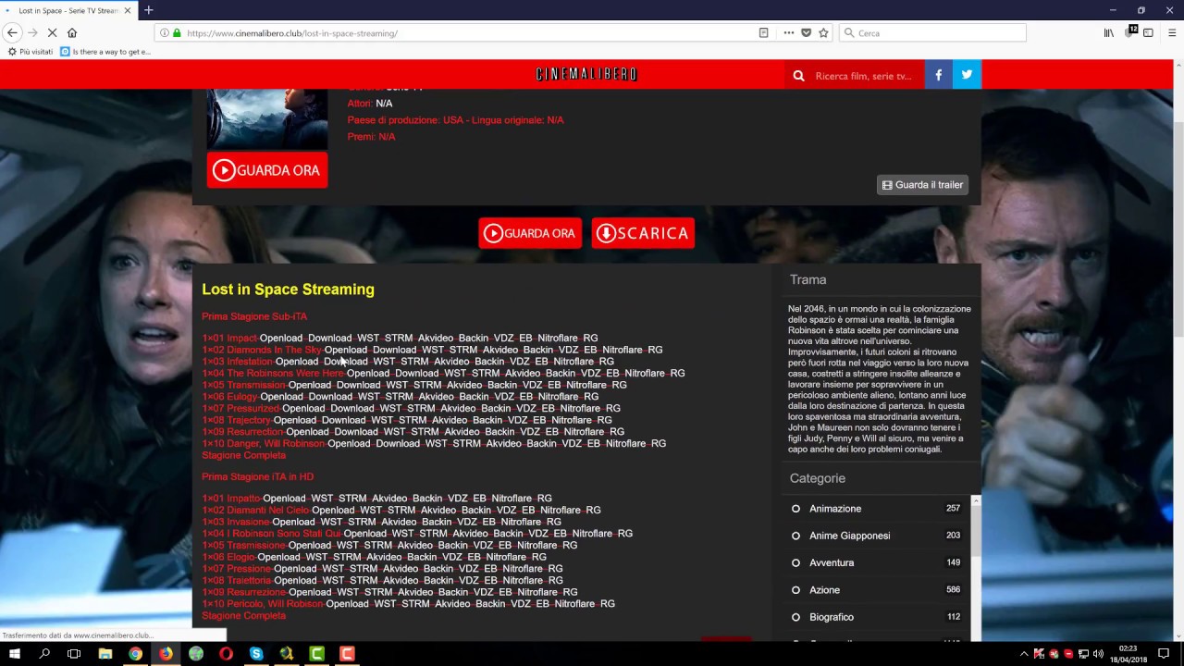This screenshot has width=1184, height=666.
Task: Show sidebars icon in Firefox toolbar
Action: click(1148, 32)
